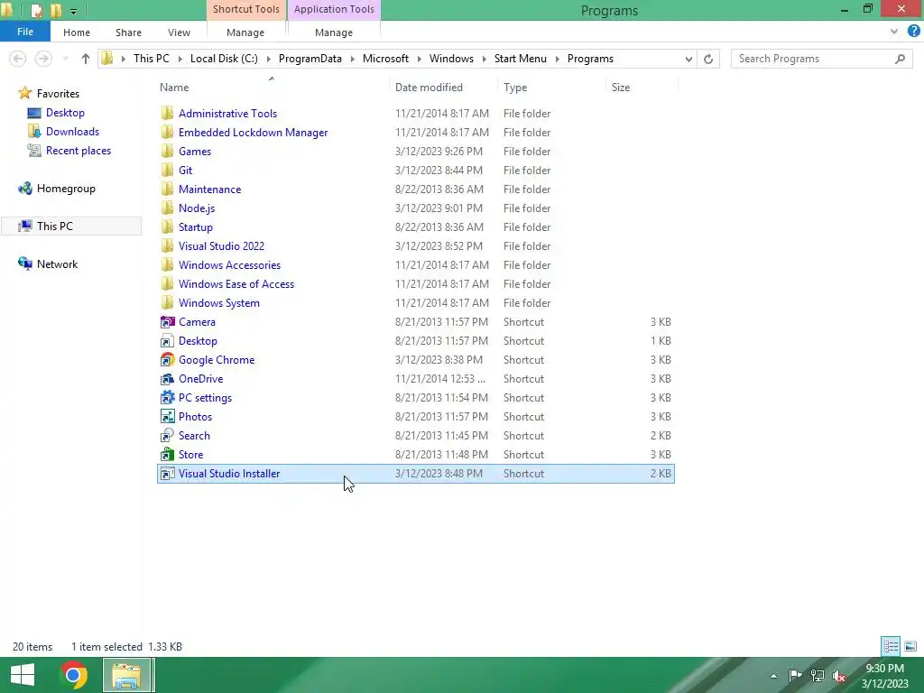Open Google Chrome from the taskbar
Viewport: 924px width, 693px height.
[x=73, y=675]
